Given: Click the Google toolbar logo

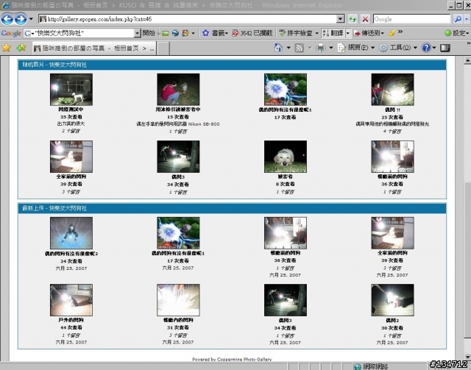Looking at the screenshot, I should pos(11,33).
